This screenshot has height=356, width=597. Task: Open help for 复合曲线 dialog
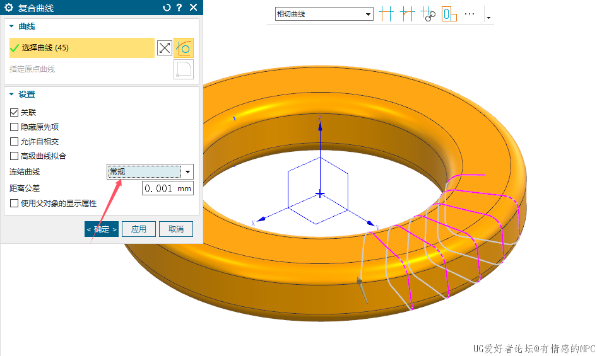[179, 8]
